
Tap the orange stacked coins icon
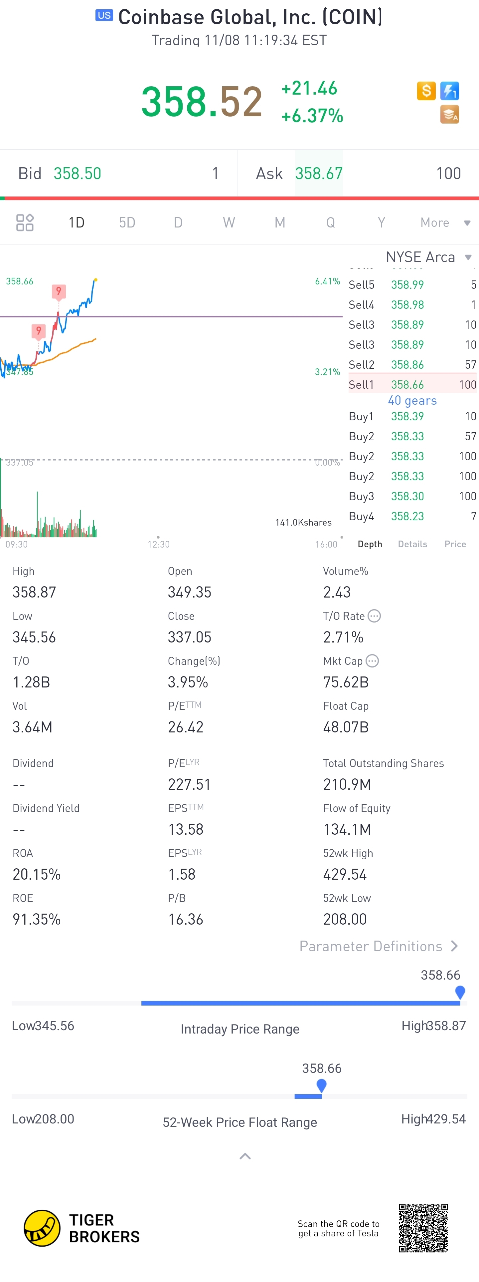[450, 115]
